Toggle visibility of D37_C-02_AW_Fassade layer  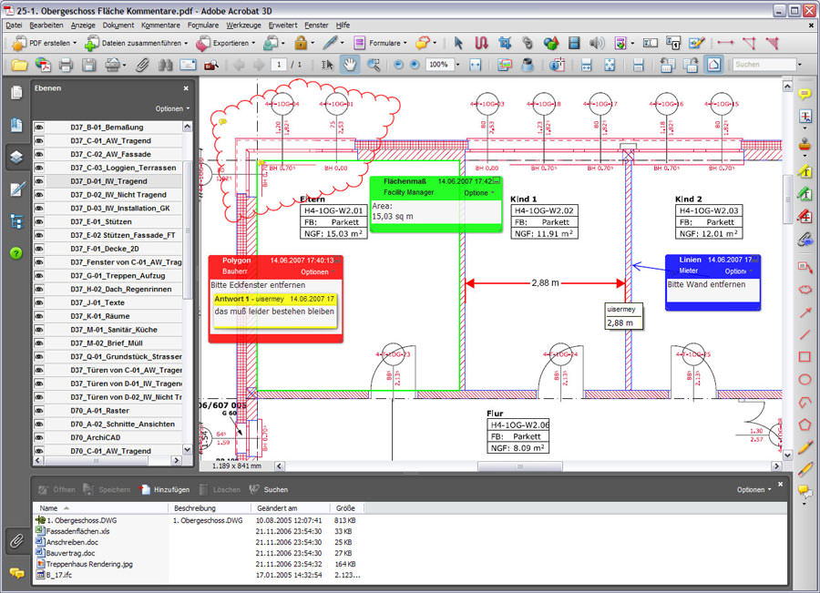[x=39, y=154]
